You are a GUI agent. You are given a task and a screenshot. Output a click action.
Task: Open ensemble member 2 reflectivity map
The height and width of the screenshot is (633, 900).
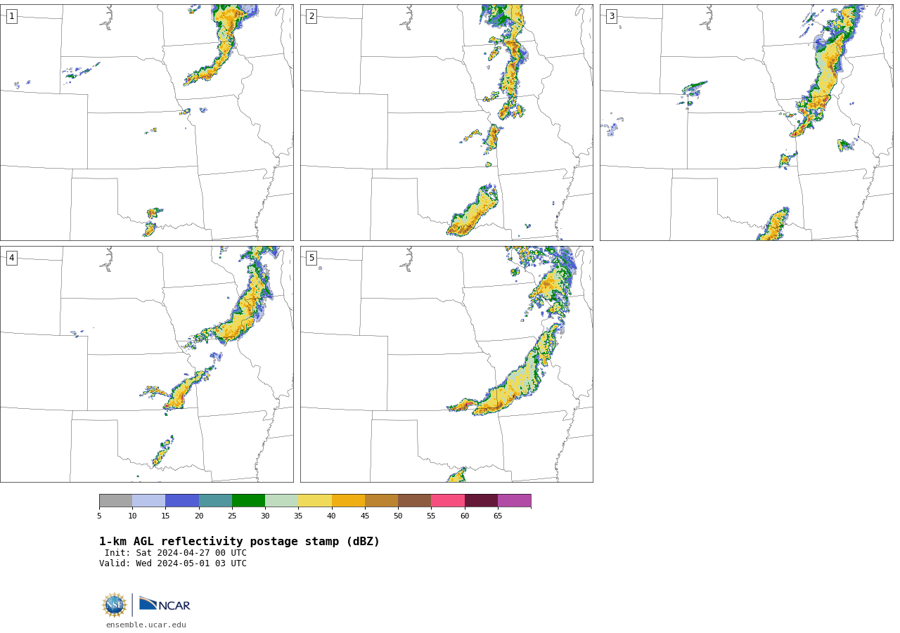coord(446,122)
